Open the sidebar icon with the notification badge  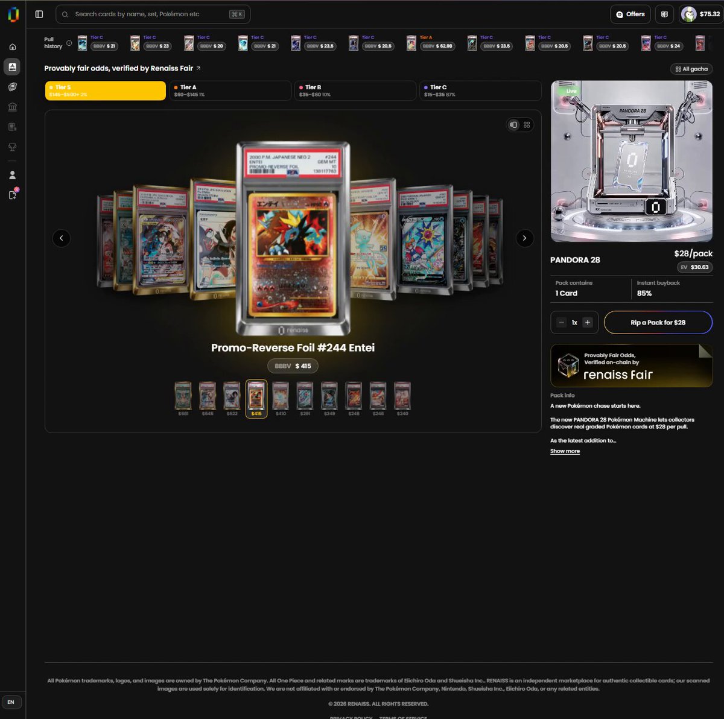(x=13, y=194)
